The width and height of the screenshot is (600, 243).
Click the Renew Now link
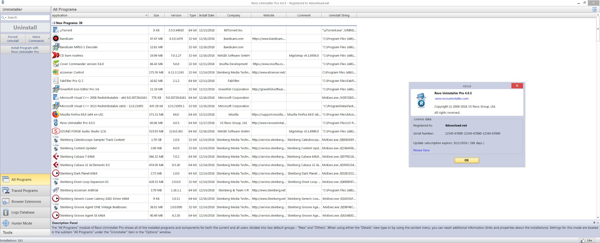(x=421, y=150)
